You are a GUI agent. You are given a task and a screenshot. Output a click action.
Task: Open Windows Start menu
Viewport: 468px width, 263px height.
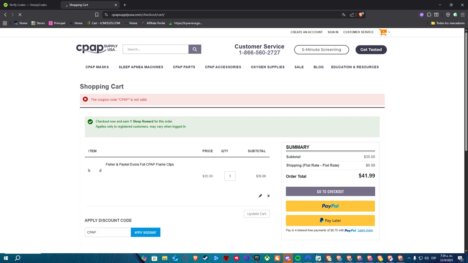(x=5, y=258)
